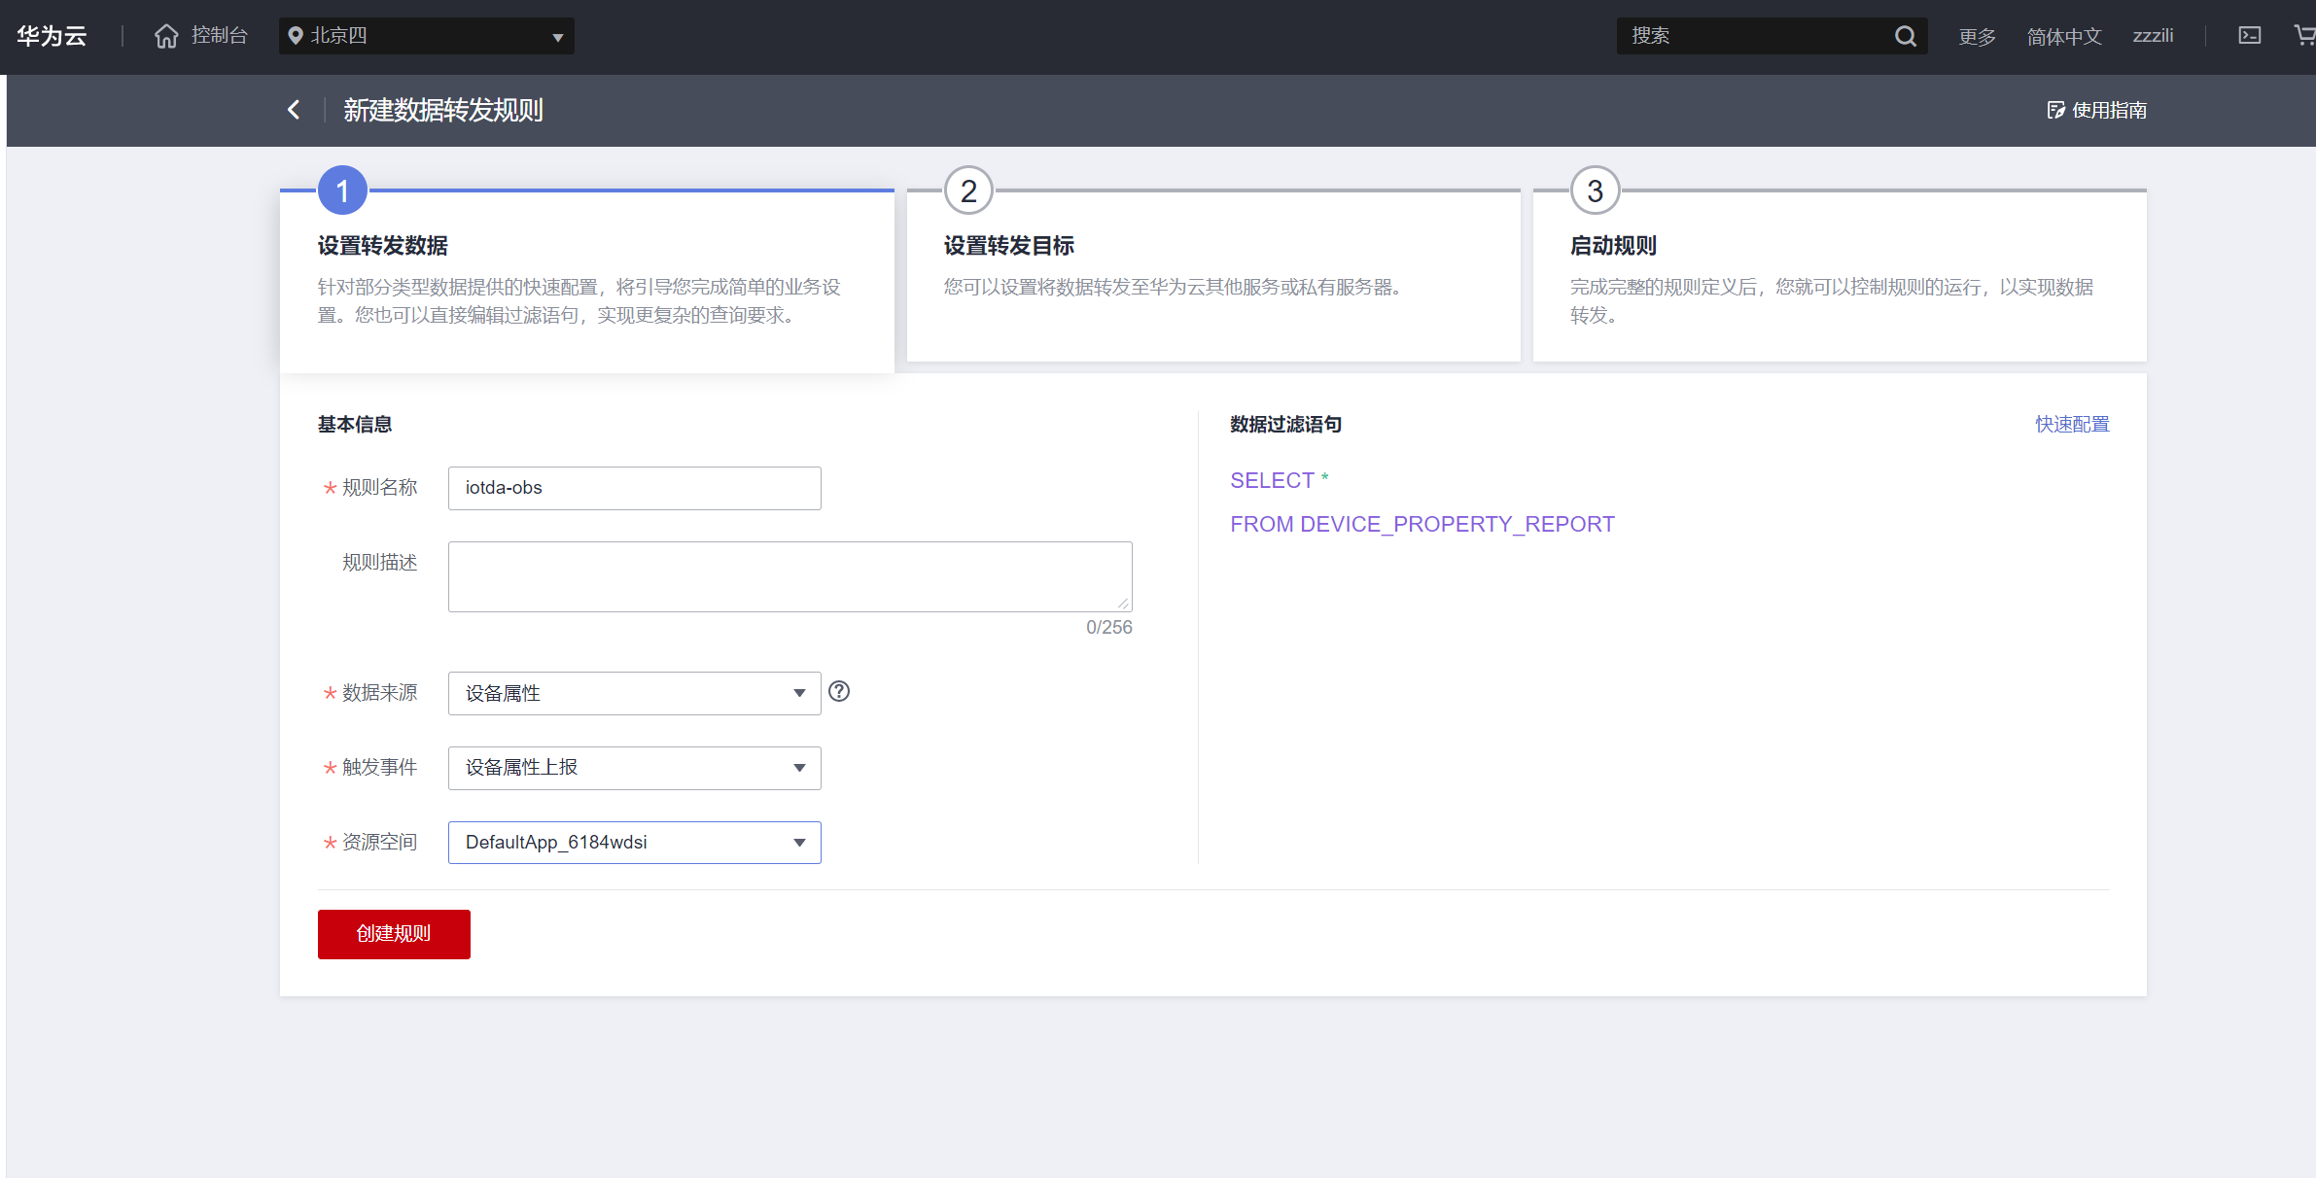The image size is (2316, 1178).
Task: Click into the 规则描述 text area
Action: click(790, 576)
